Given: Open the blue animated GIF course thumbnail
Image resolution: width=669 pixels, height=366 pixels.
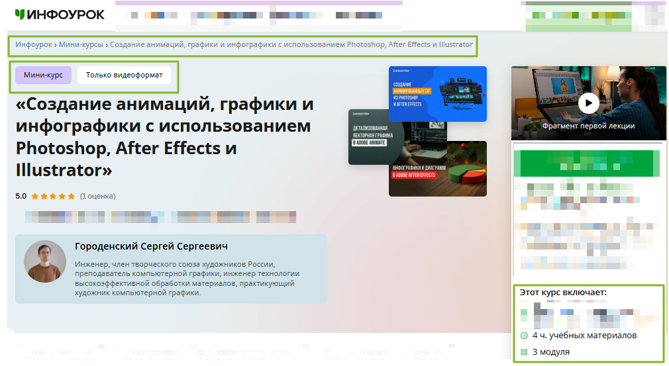Looking at the screenshot, I should click(437, 93).
